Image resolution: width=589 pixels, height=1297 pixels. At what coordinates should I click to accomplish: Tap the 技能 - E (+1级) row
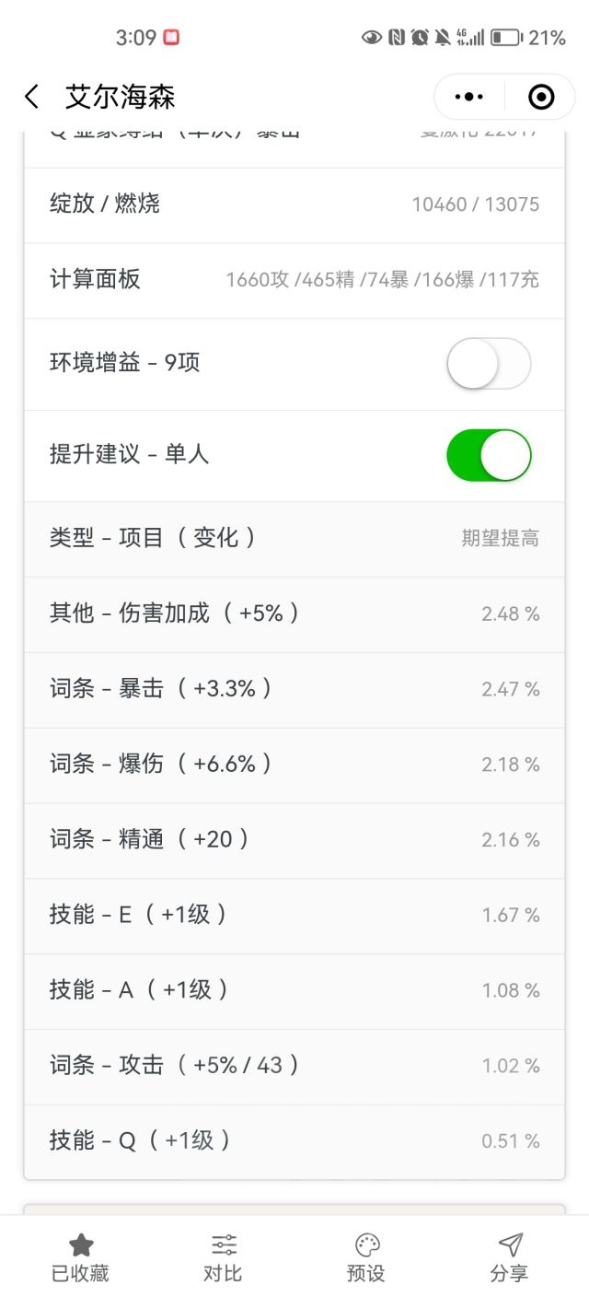pos(294,916)
